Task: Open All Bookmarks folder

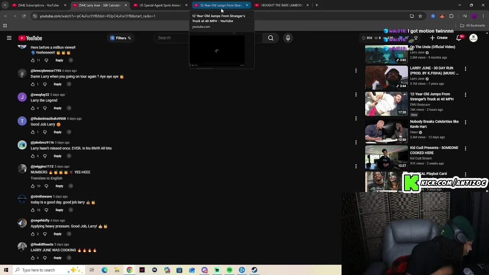Action: [x=473, y=26]
